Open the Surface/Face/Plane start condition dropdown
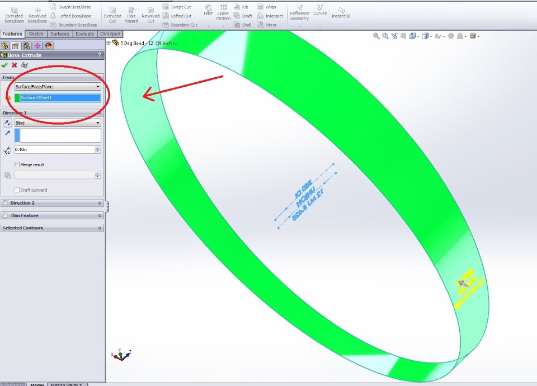Image resolution: width=537 pixels, height=386 pixels. coord(58,86)
